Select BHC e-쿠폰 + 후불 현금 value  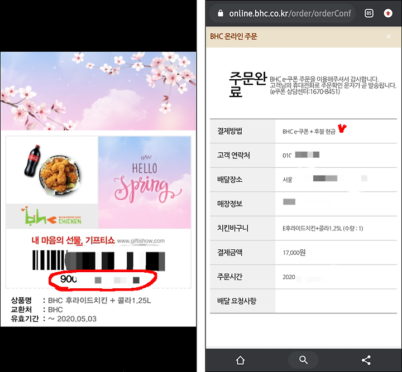point(309,132)
